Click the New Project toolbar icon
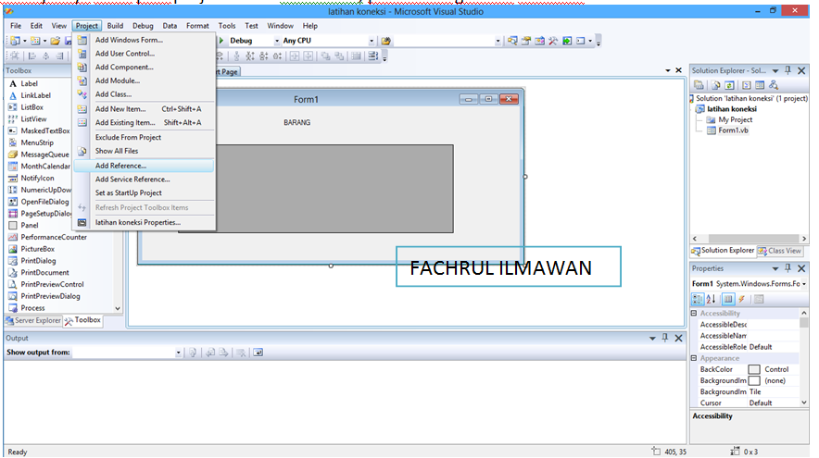This screenshot has height=458, width=819. coord(15,41)
